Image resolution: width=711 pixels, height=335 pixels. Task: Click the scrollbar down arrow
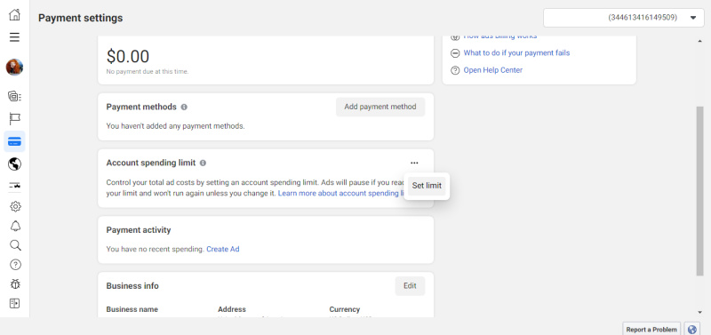coord(700,312)
